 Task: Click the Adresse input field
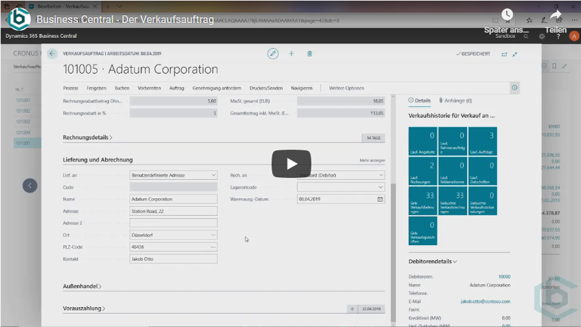click(x=173, y=211)
